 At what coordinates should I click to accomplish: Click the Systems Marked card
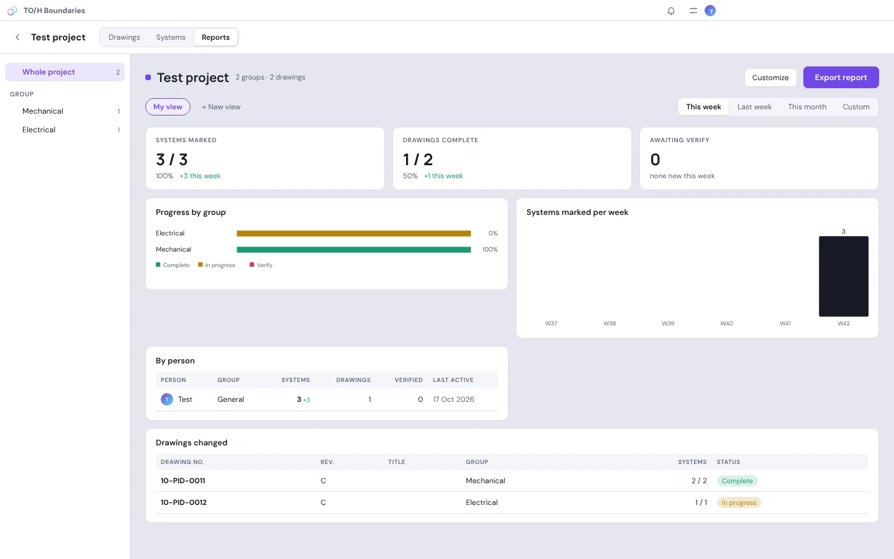[265, 158]
